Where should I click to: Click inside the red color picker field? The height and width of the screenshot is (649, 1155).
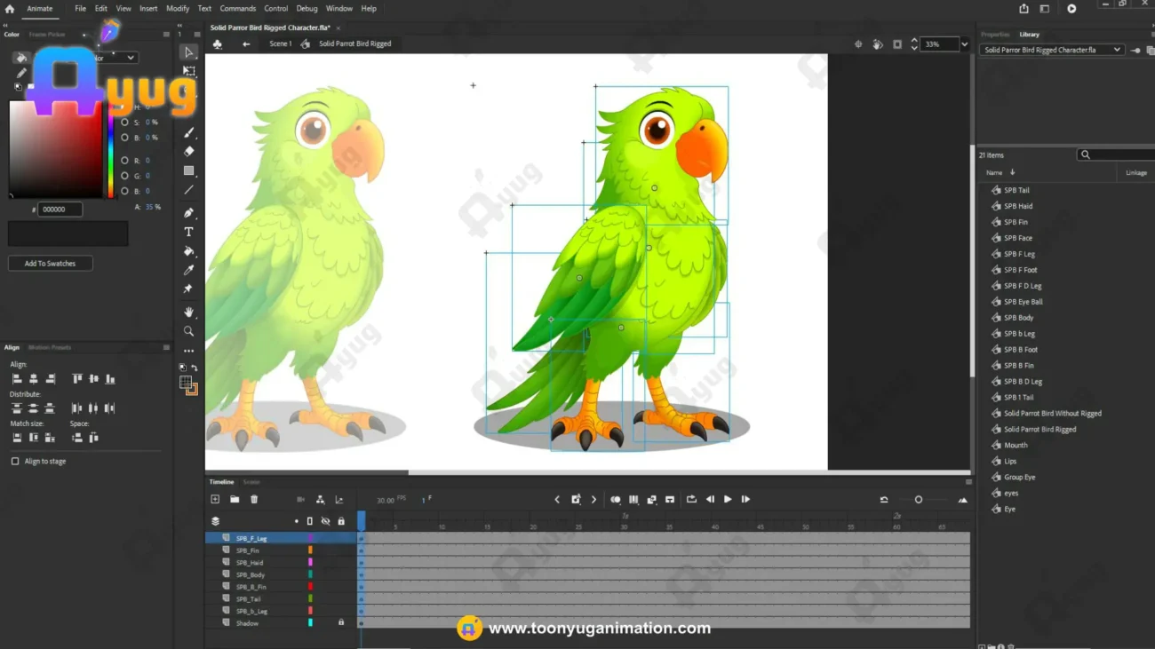(x=55, y=149)
